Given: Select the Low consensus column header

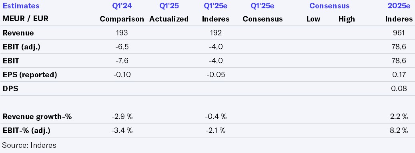Looking at the screenshot, I should pos(313,19).
